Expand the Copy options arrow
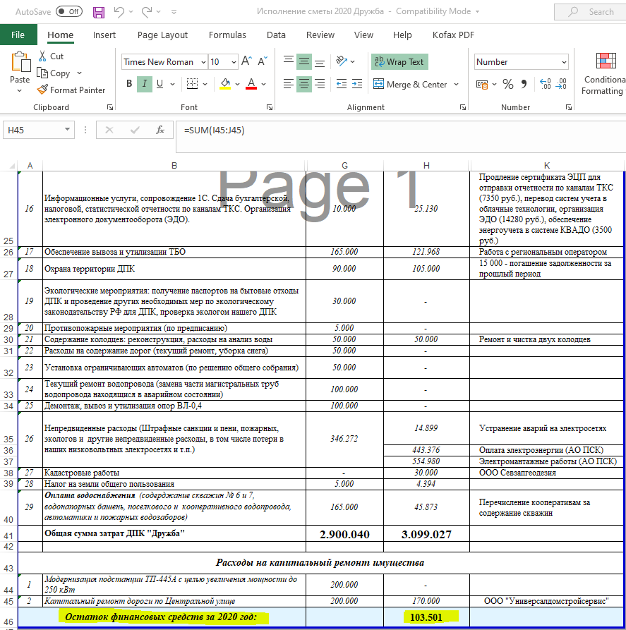The height and width of the screenshot is (630, 626). pos(79,73)
